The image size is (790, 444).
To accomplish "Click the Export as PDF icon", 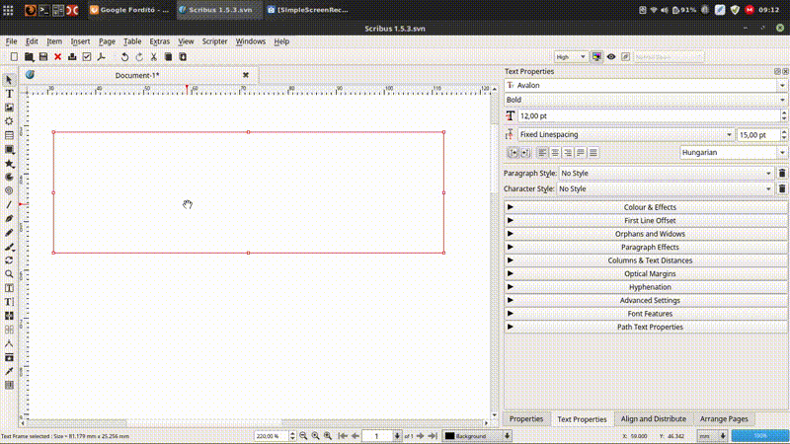I will point(101,57).
